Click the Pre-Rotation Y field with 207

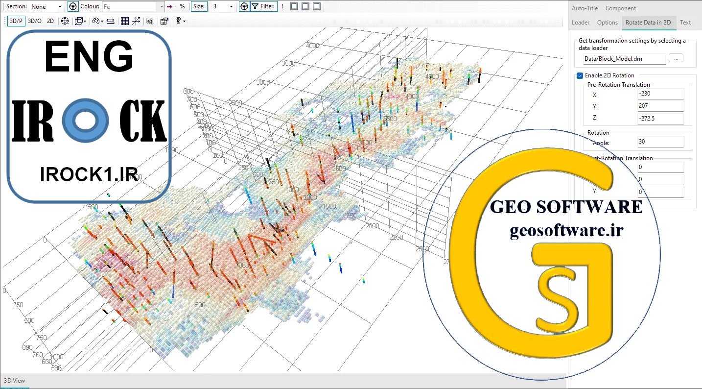660,106
